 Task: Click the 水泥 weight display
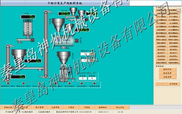coord(28,17)
